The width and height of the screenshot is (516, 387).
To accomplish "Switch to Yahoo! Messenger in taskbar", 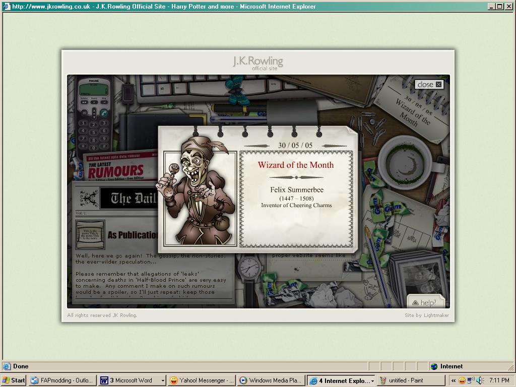I will (x=202, y=380).
